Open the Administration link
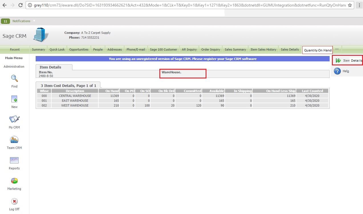Image resolution: width=363 pixels, height=214 pixels. click(14, 67)
